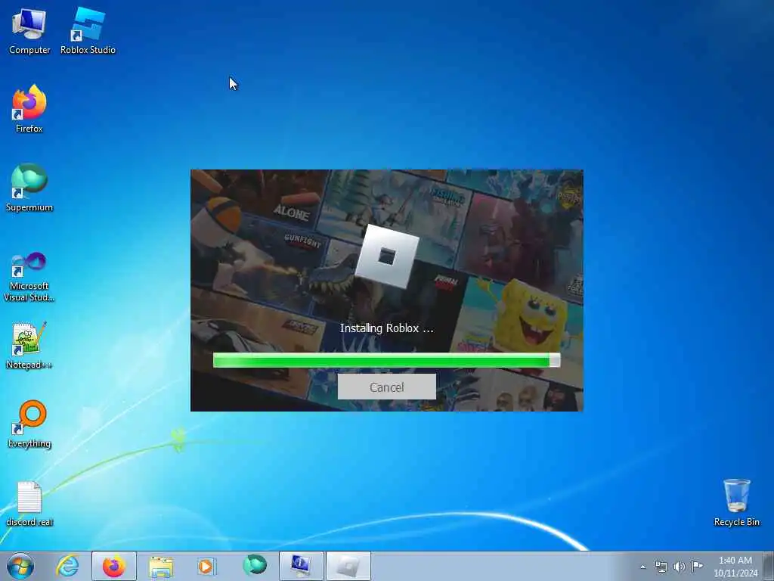Select the Notepad++ desktop shortcut

click(x=29, y=346)
